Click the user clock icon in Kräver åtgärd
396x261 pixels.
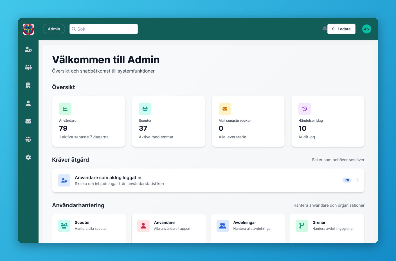click(64, 180)
